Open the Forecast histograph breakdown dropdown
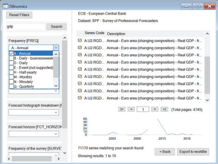This screenshot has width=218, height=164. pyautogui.click(x=34, y=112)
